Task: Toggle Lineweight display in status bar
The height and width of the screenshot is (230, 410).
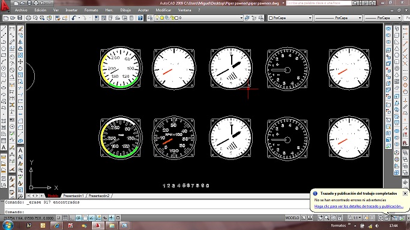Action: (112, 218)
